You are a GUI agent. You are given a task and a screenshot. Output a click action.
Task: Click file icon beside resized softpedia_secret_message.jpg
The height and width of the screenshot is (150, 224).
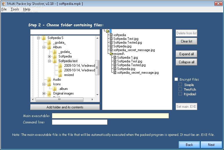(x=115, y=73)
